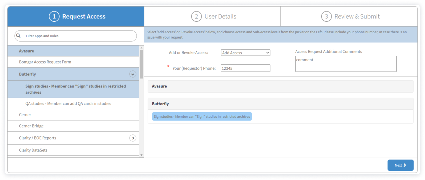The image size is (425, 180).
Task: Click the list scrollbar down arrow
Action: point(141,155)
